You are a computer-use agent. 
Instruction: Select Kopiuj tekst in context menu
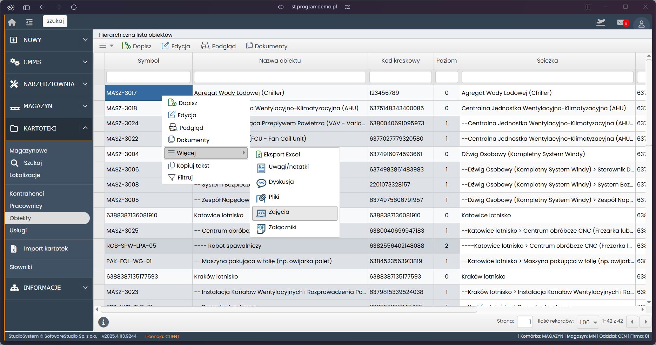pos(193,166)
